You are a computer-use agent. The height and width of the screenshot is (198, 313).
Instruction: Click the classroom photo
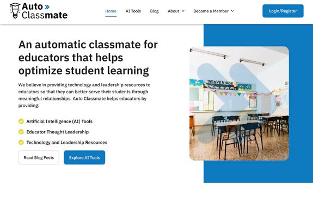click(239, 104)
